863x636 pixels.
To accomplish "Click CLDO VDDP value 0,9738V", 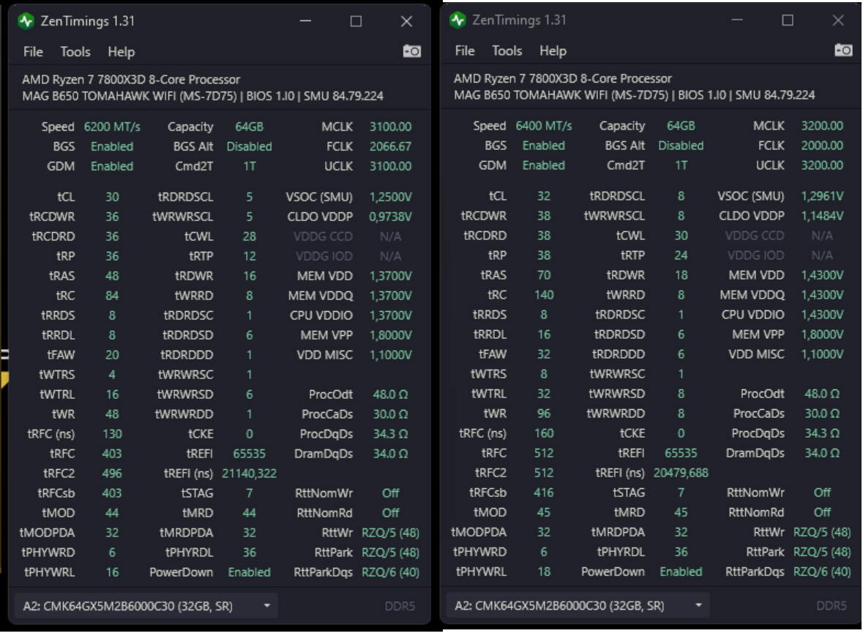I will [x=390, y=217].
